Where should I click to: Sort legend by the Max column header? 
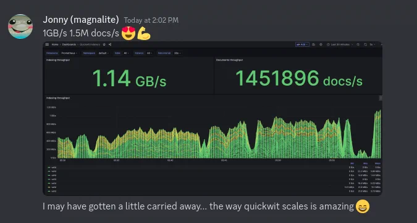365,163
